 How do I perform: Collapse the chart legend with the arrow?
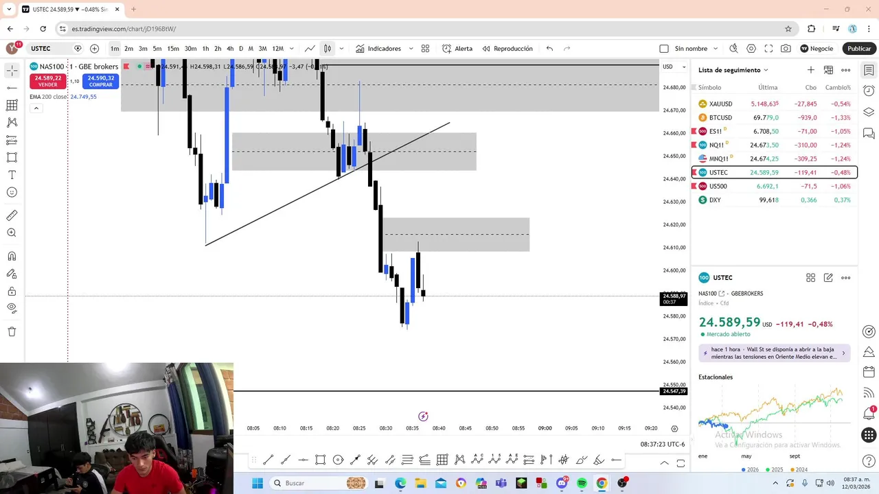[x=36, y=108]
